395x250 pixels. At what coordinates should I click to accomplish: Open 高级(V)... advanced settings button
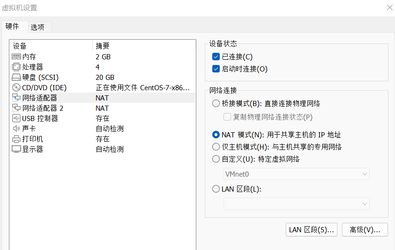coord(365,229)
